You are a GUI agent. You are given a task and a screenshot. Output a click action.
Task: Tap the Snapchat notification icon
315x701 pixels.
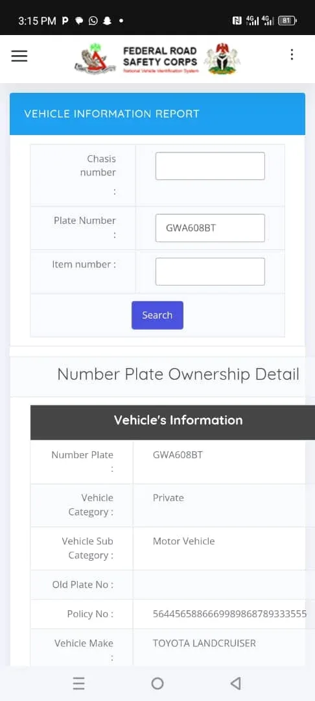point(107,21)
